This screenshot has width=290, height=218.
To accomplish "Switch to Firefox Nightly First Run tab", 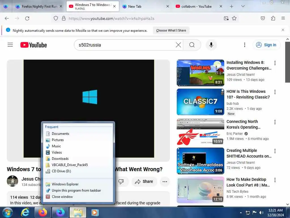I will (39, 6).
